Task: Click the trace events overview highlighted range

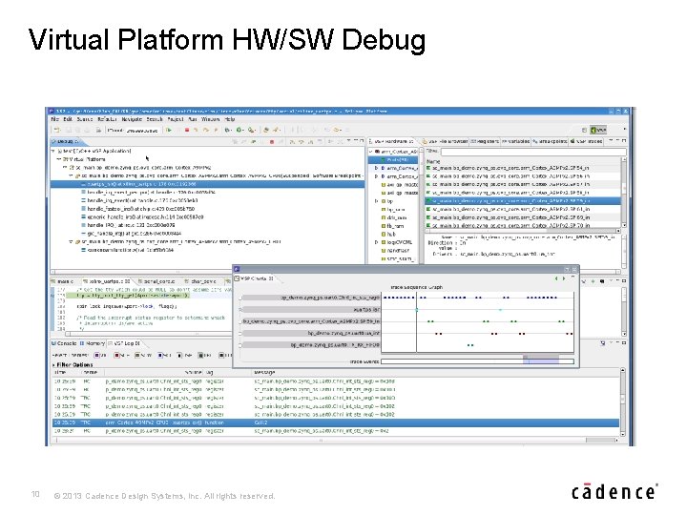Action: [x=541, y=361]
